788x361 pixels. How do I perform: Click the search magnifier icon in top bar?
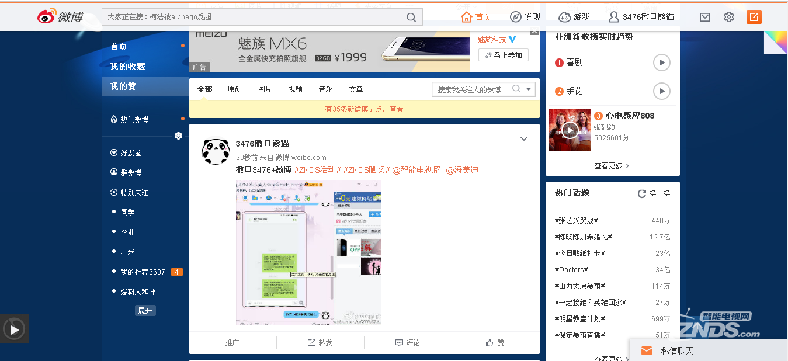pyautogui.click(x=411, y=17)
